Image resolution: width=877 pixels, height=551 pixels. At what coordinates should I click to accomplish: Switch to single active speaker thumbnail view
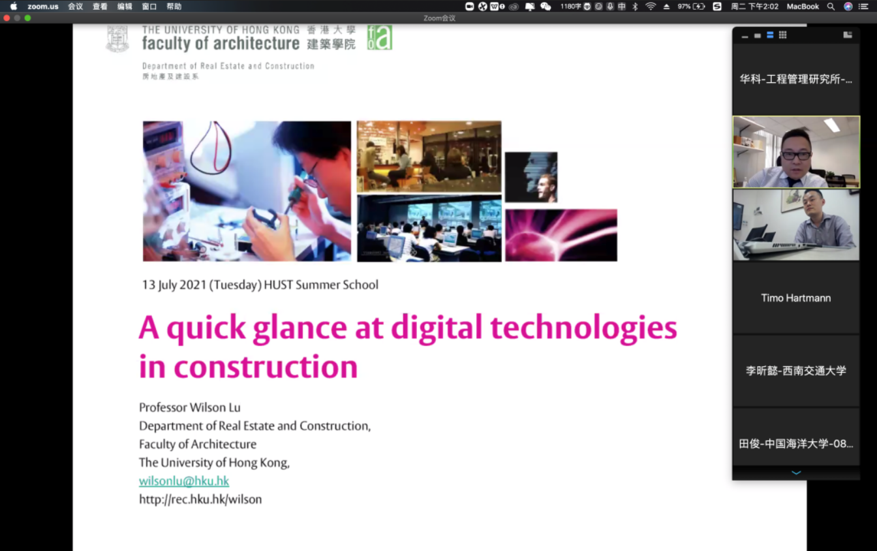point(758,36)
